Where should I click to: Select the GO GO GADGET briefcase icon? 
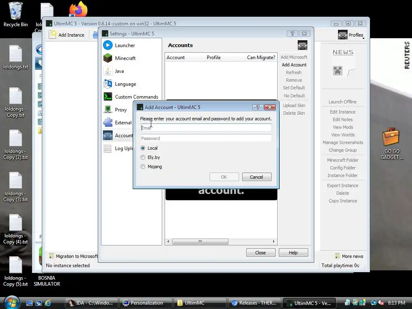[391, 144]
